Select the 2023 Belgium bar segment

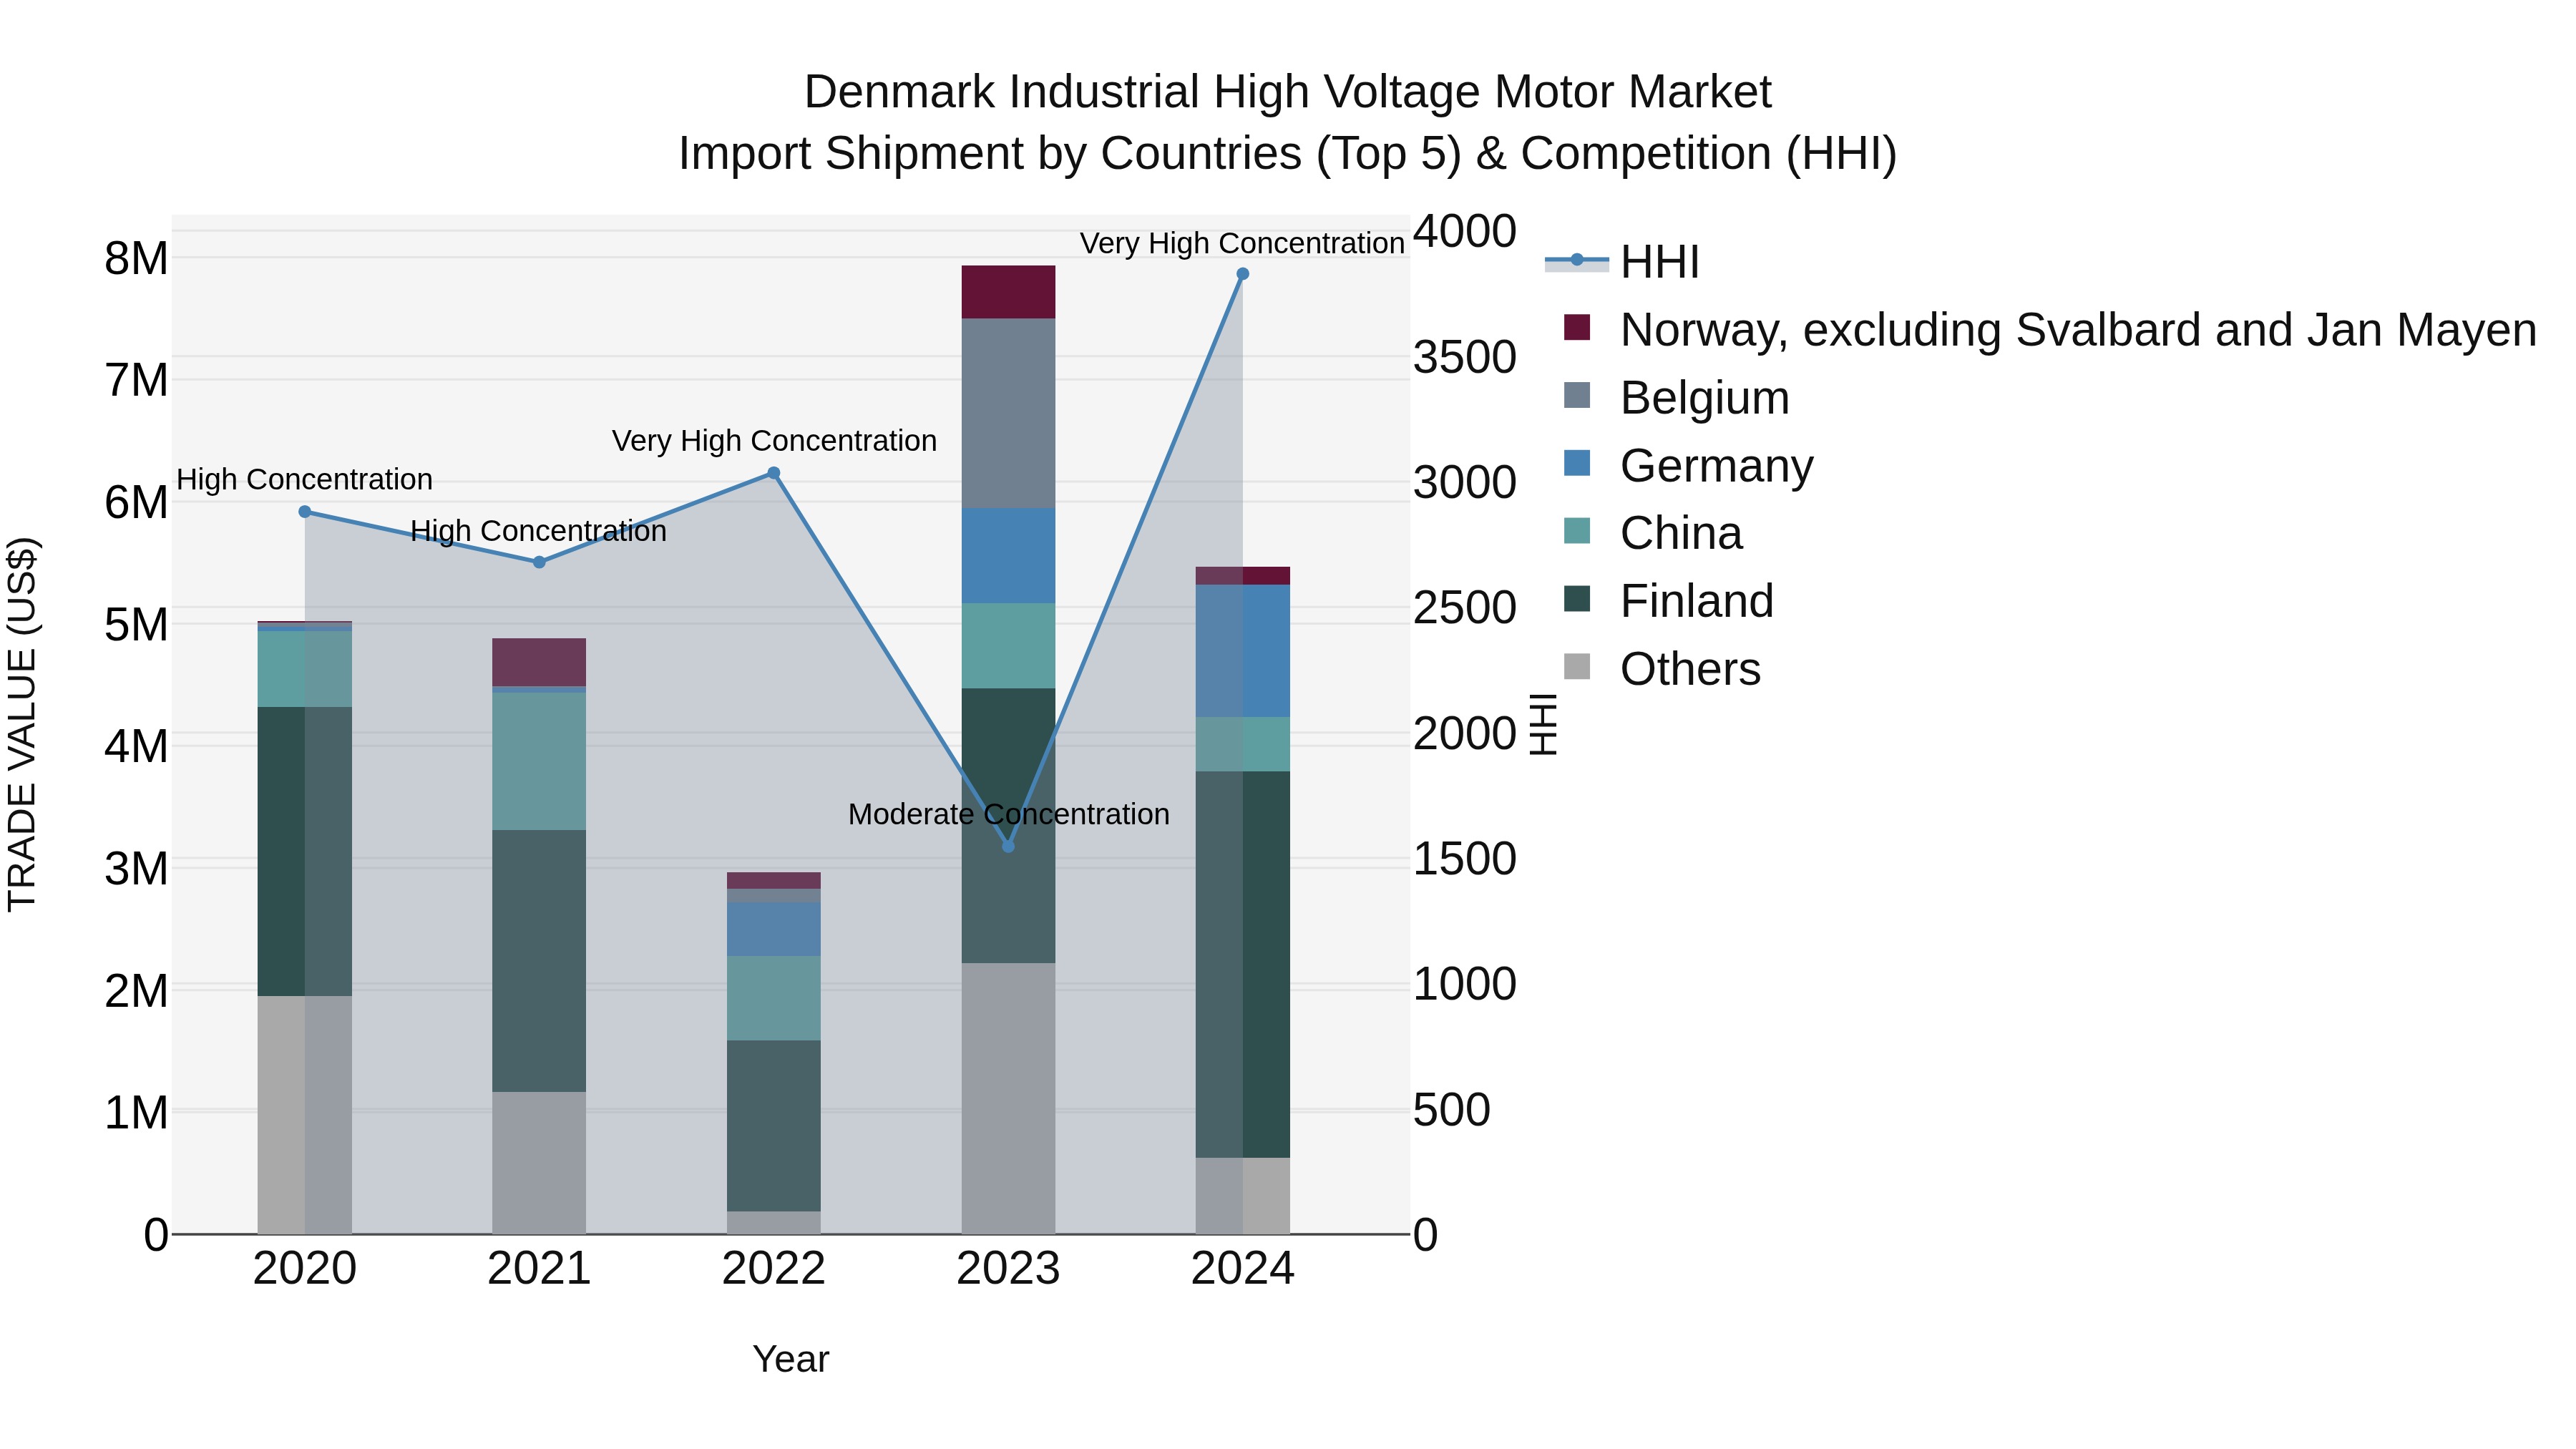[1008, 413]
